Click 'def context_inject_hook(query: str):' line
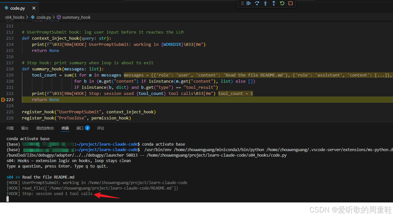Viewport: 393px width, 216px height. click(66, 38)
